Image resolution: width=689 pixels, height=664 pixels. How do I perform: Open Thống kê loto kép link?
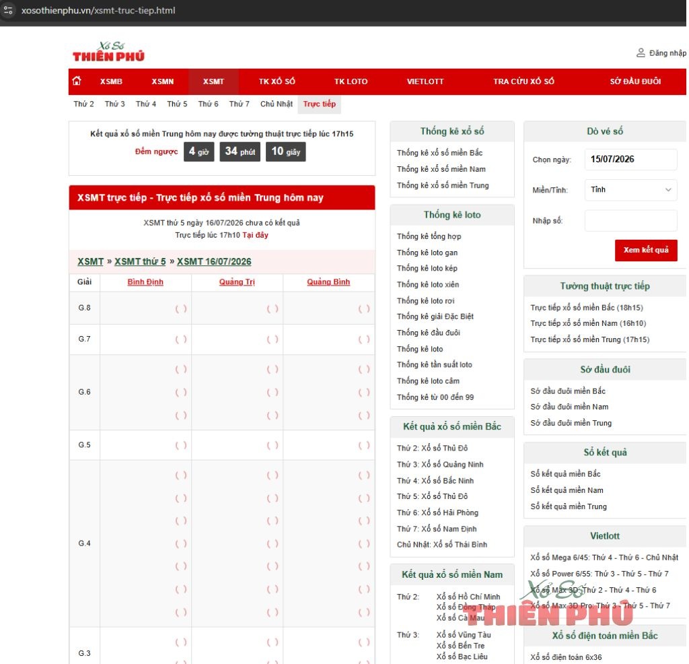pyautogui.click(x=427, y=268)
